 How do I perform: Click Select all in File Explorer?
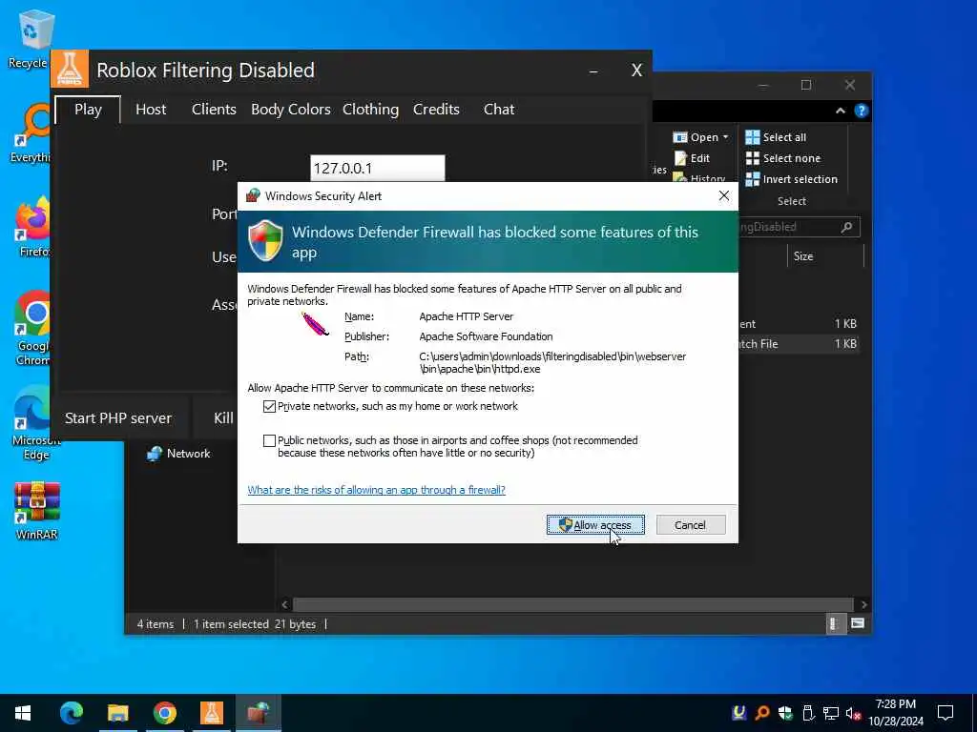click(776, 137)
